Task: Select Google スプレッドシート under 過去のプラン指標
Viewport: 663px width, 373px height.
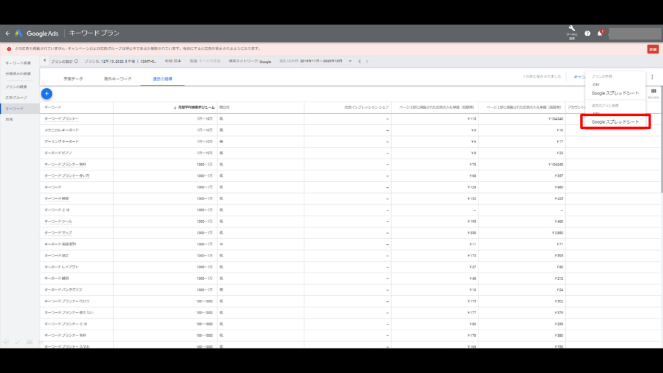Action: tap(615, 121)
